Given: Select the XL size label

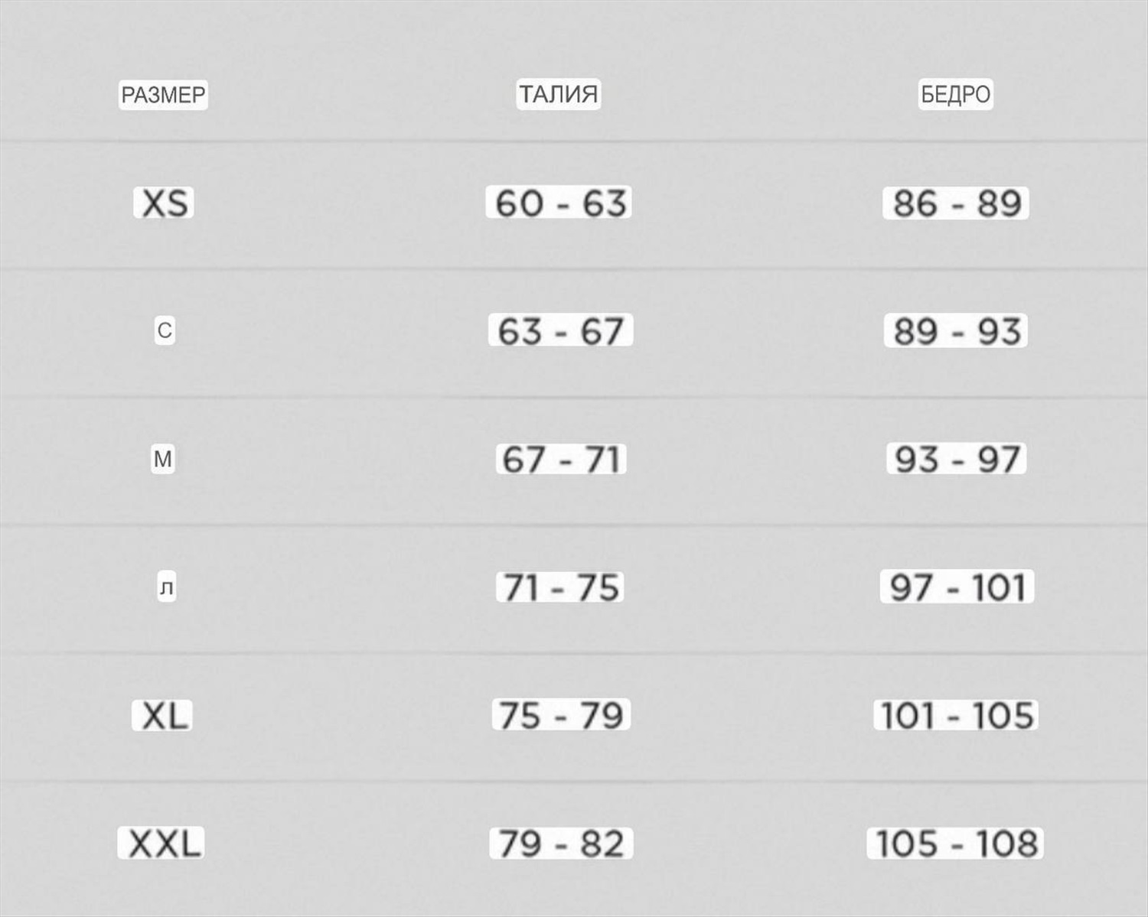Looking at the screenshot, I should (x=163, y=716).
